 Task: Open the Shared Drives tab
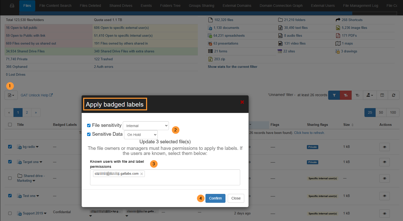click(x=121, y=6)
